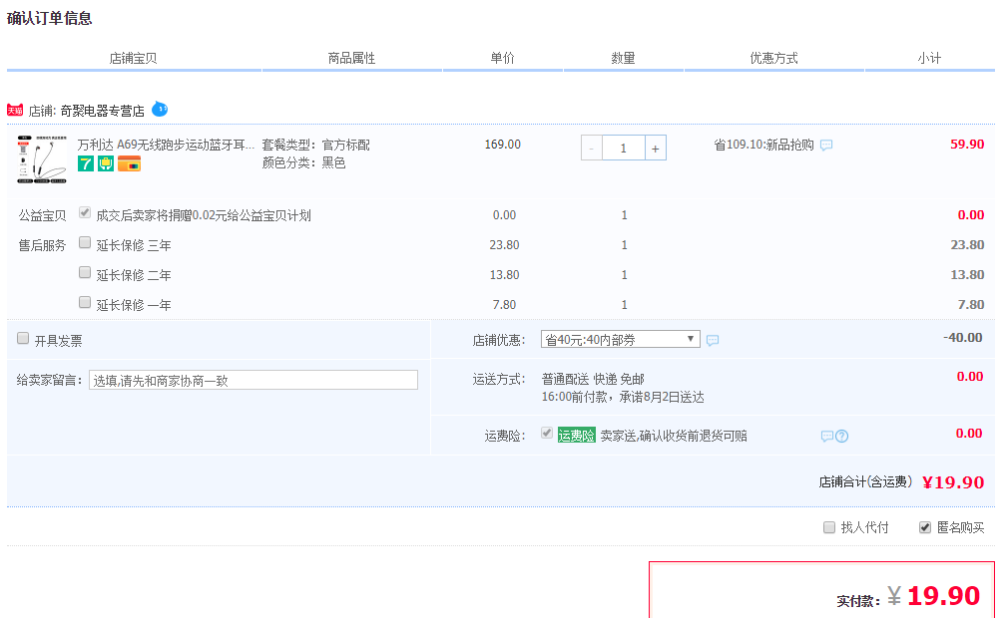The width and height of the screenshot is (1002, 618).
Task: Open comment icon in 运费险 row
Action: (x=827, y=436)
